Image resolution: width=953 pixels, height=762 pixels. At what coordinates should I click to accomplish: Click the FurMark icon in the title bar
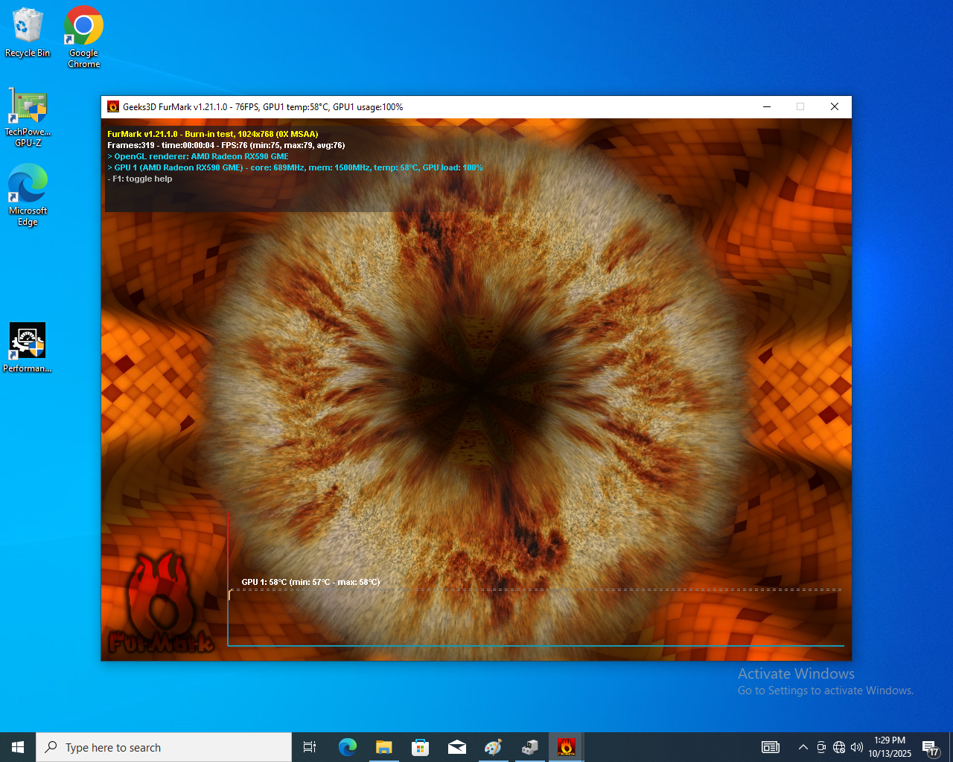[x=113, y=106]
